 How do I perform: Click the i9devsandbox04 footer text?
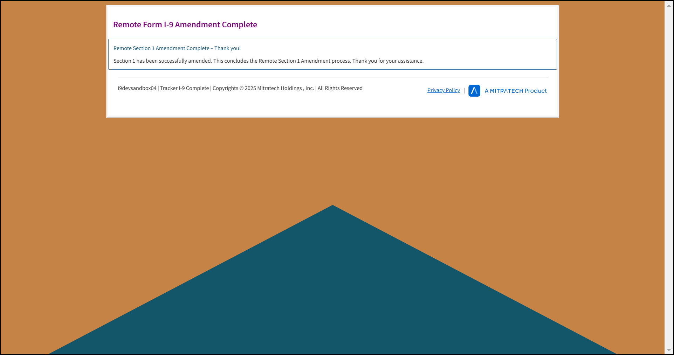pos(137,88)
